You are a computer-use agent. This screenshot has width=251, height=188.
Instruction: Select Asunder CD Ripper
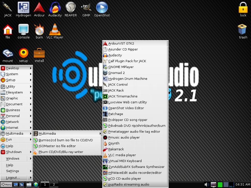[136, 50]
